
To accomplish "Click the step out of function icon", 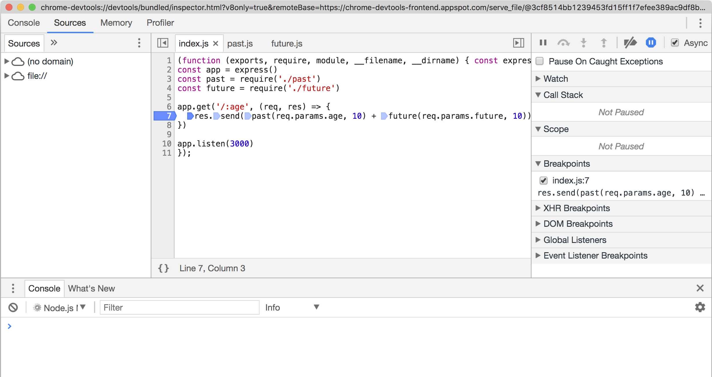I will 604,43.
